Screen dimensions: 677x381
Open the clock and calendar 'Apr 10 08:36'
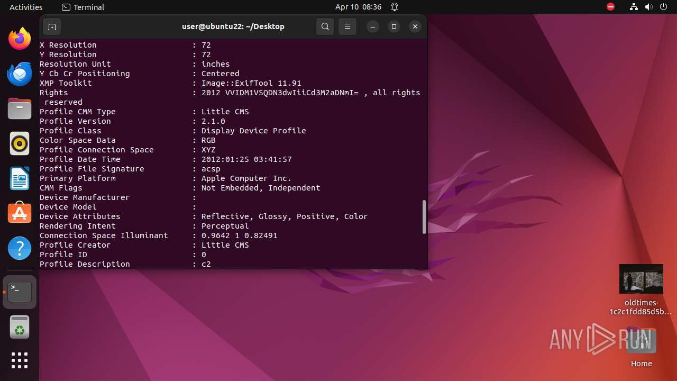(358, 7)
